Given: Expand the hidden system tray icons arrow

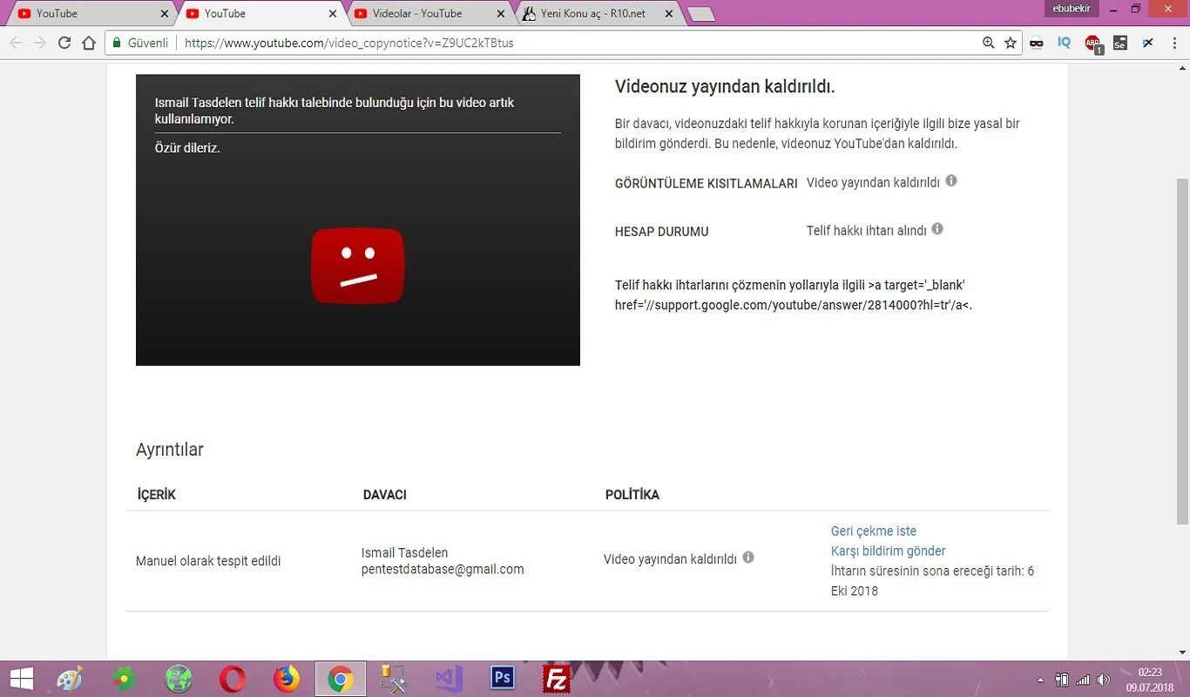Looking at the screenshot, I should 1040,680.
